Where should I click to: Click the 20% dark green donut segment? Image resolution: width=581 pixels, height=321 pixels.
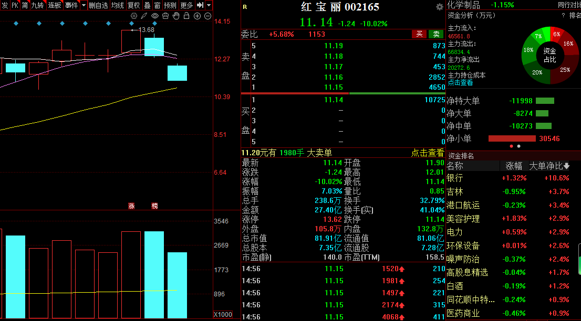click(538, 73)
